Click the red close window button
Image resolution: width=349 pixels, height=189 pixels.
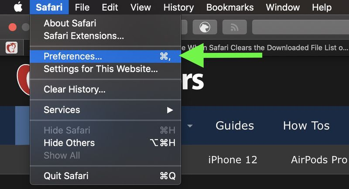tap(13, 27)
